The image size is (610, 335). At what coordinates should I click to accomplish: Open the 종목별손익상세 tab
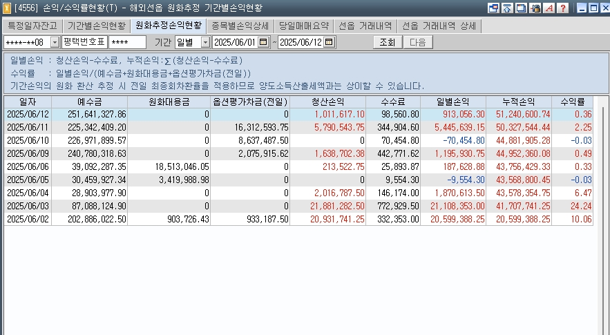pyautogui.click(x=240, y=26)
